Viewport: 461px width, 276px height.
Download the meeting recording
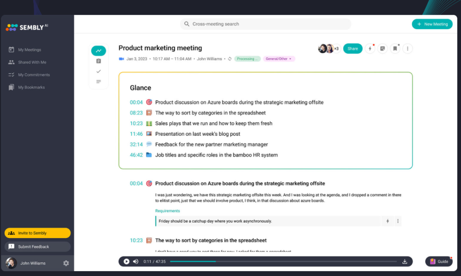pyautogui.click(x=405, y=261)
